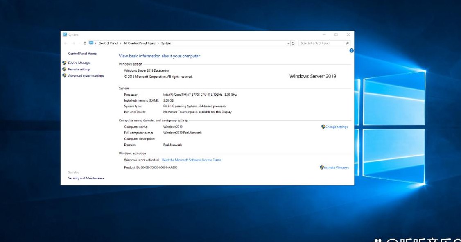Viewport: 461px width, 242px height.
Task: Click the Back navigation arrow
Action: click(x=66, y=43)
